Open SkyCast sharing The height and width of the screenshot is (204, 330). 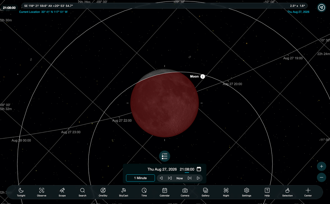coord(124,192)
